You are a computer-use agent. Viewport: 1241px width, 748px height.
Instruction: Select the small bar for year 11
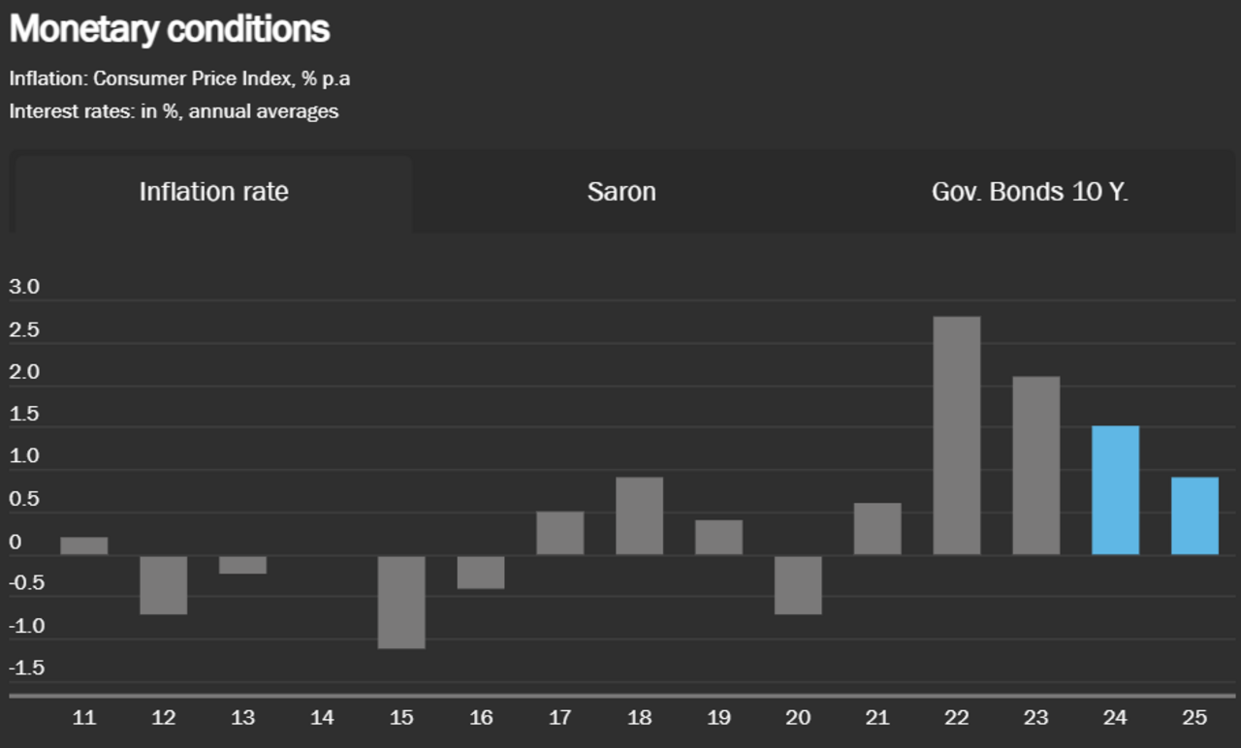pyautogui.click(x=84, y=546)
